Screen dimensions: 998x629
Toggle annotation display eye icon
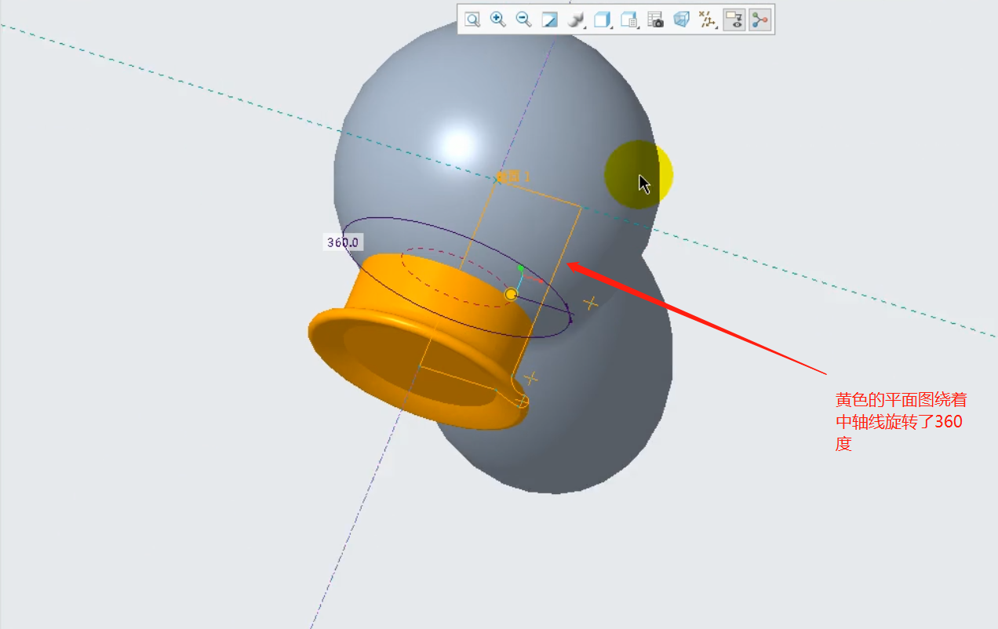734,20
